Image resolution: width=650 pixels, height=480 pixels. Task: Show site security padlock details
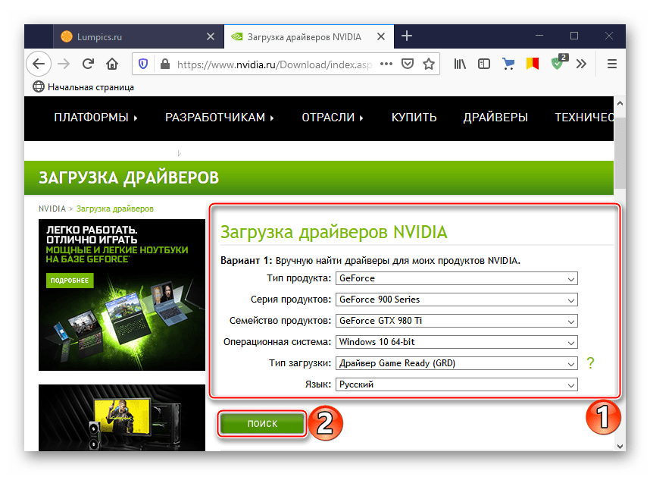(165, 64)
